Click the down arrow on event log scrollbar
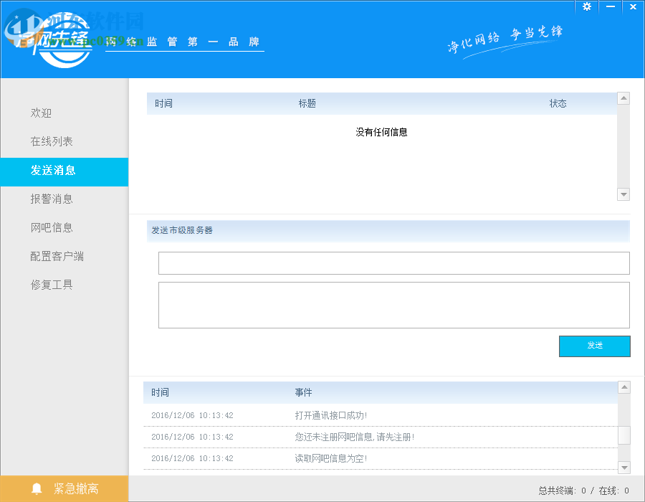The width and height of the screenshot is (645, 502). tap(623, 465)
